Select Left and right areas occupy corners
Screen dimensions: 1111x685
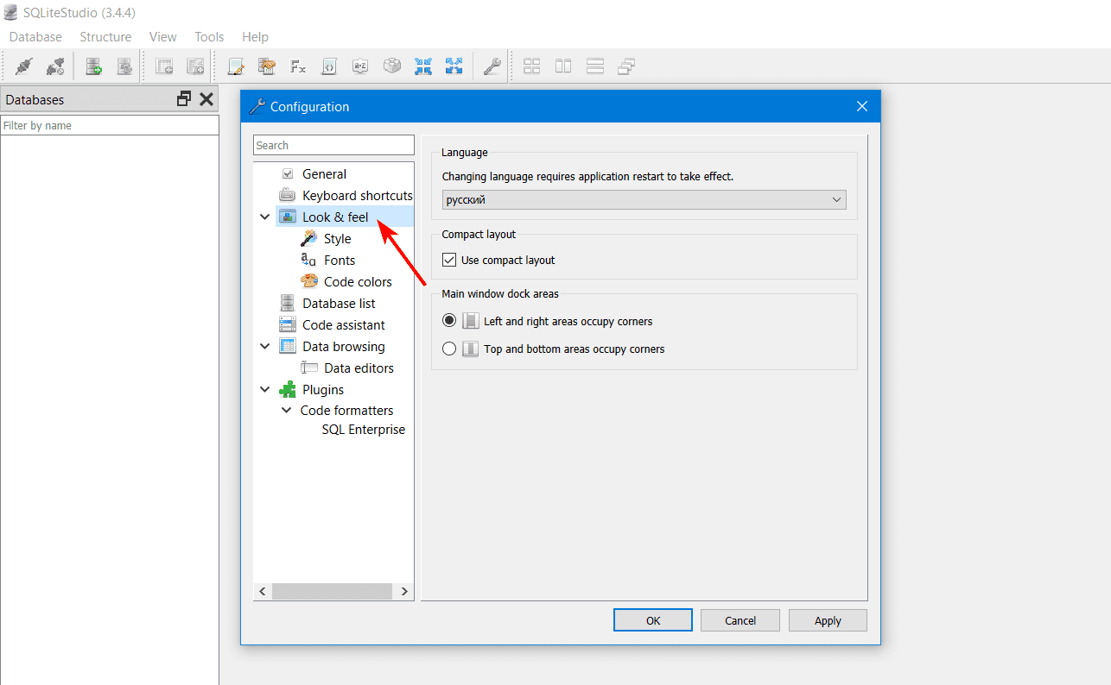[449, 321]
